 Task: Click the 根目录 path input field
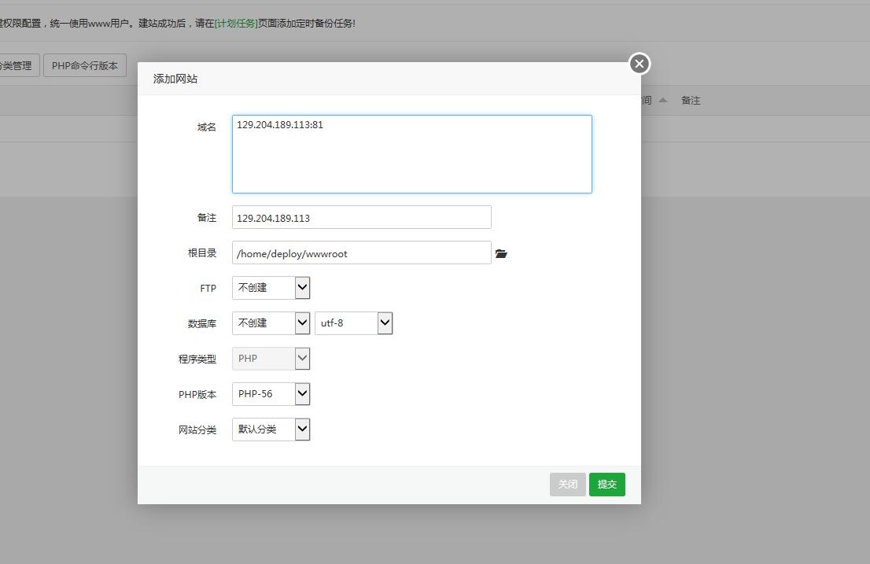tap(361, 253)
